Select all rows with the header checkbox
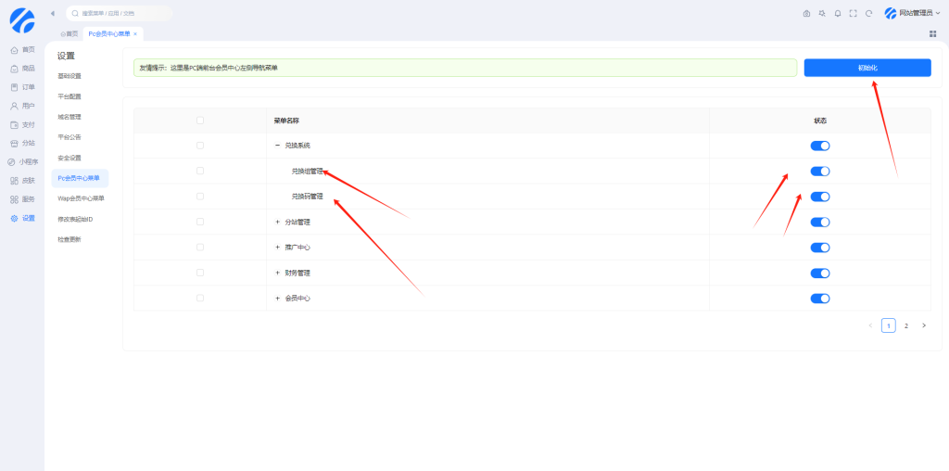This screenshot has height=471, width=949. [x=200, y=121]
